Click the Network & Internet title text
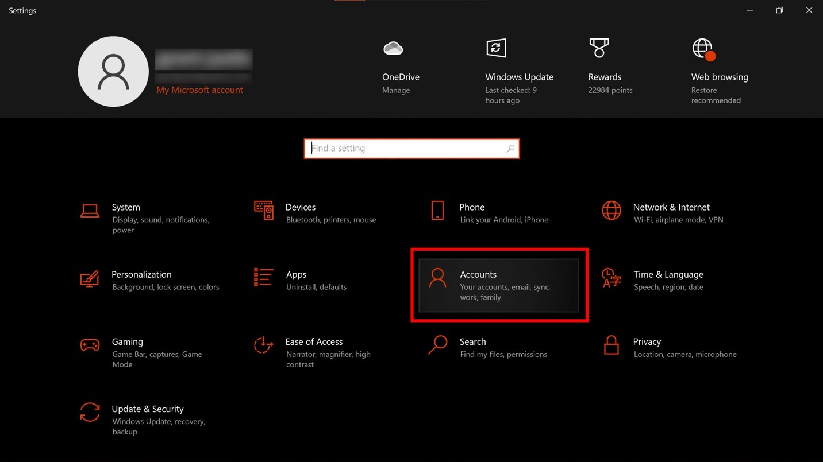Screen dimensions: 823x462 click(x=671, y=207)
